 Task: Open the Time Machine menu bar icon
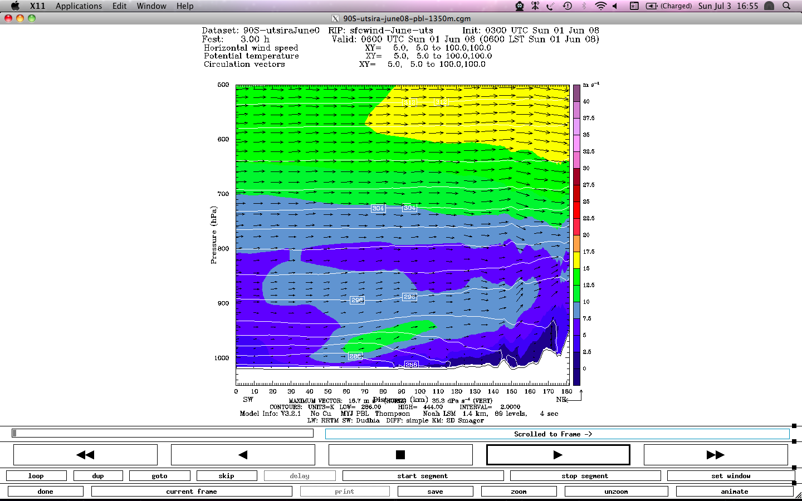pos(568,6)
